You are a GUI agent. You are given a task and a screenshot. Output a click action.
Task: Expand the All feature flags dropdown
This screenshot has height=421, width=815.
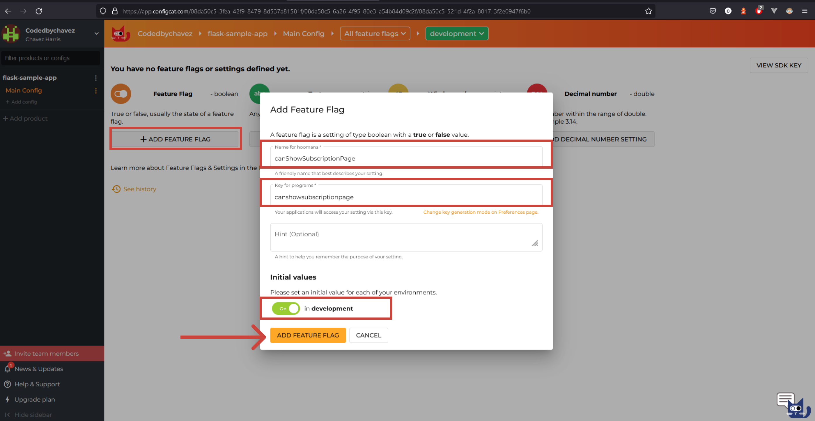375,33
